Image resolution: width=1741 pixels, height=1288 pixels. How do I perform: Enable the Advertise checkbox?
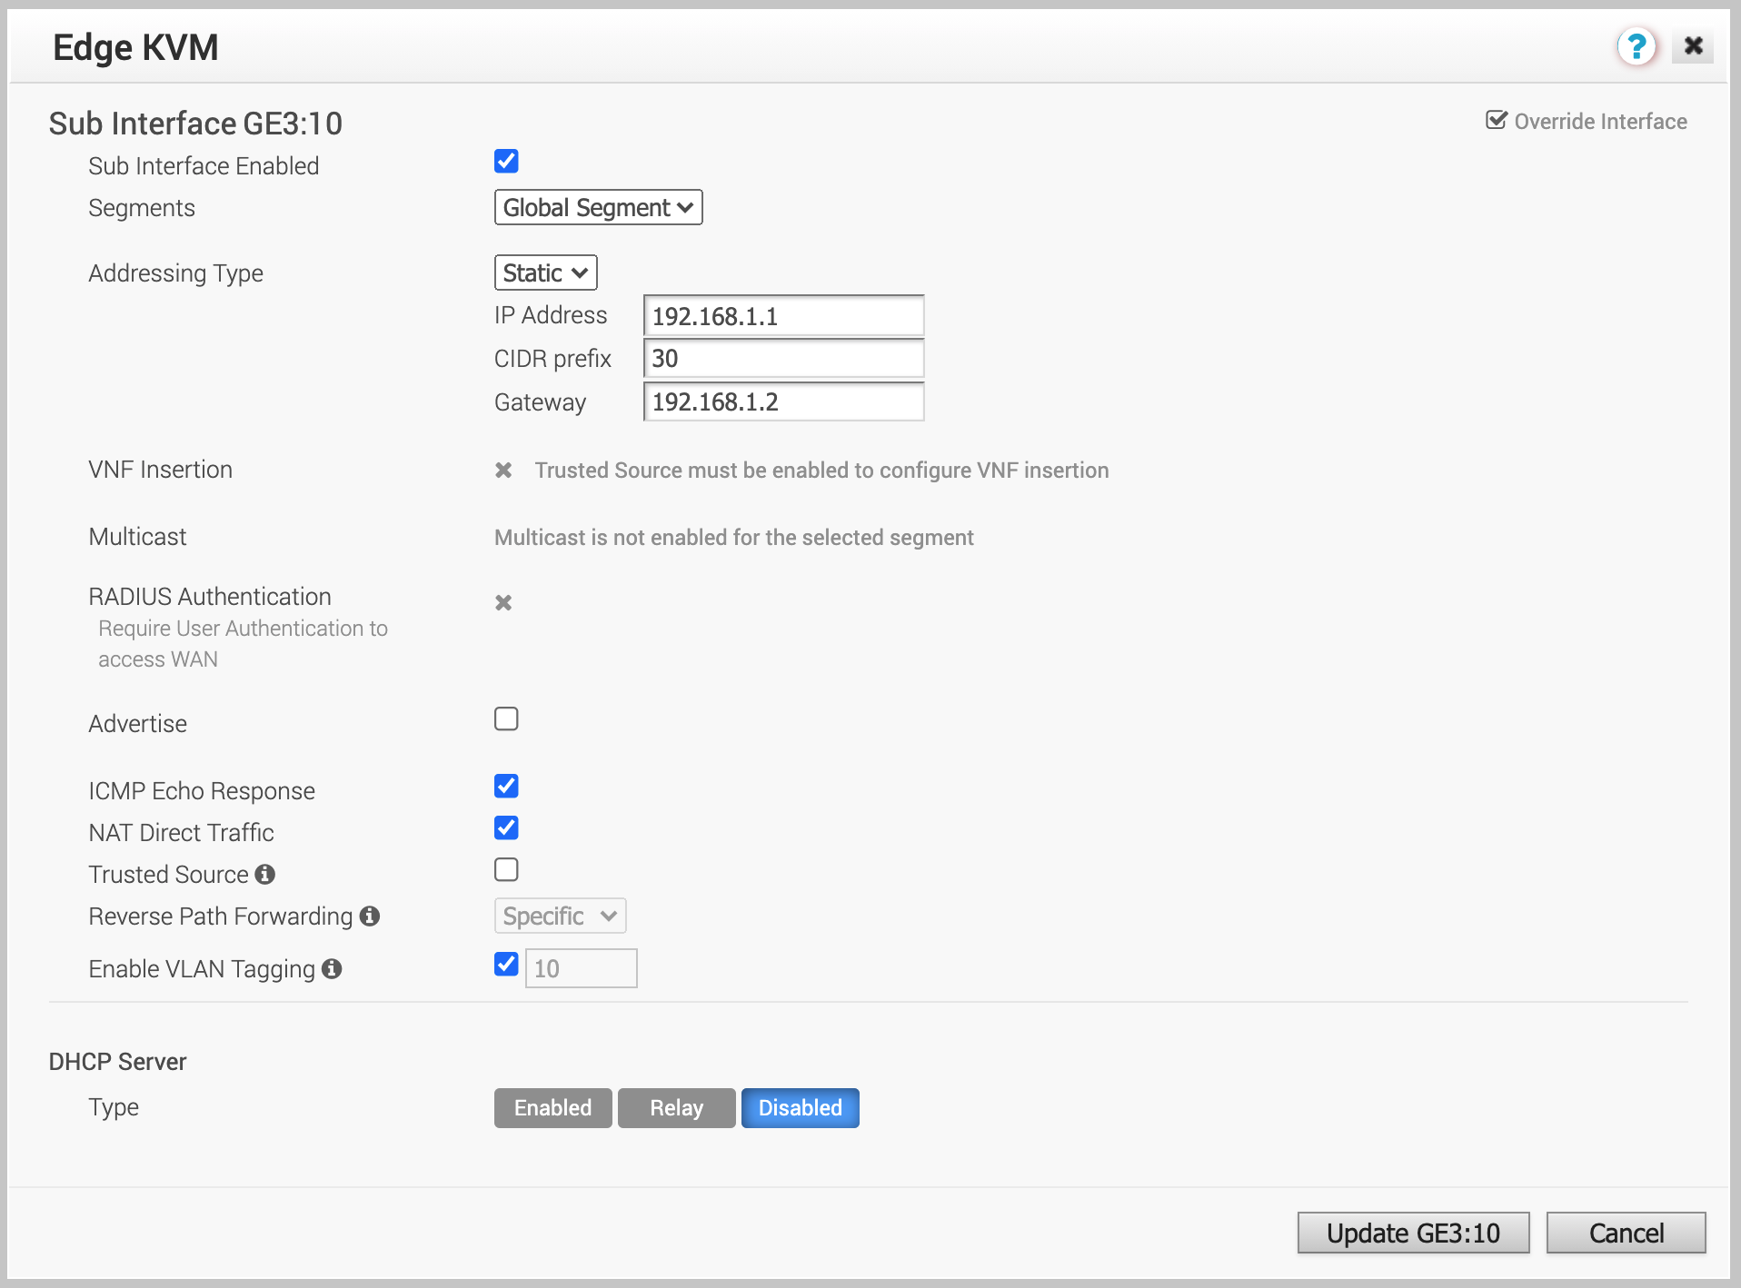click(x=506, y=718)
